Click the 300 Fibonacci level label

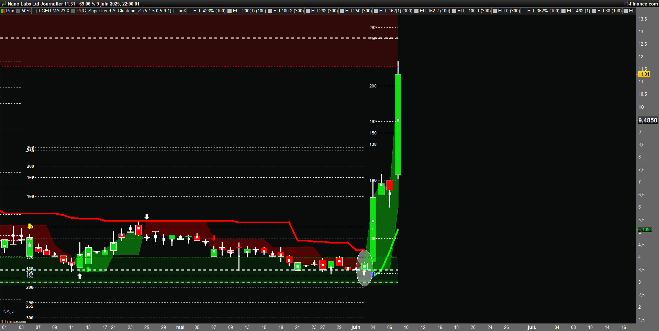(x=30, y=318)
